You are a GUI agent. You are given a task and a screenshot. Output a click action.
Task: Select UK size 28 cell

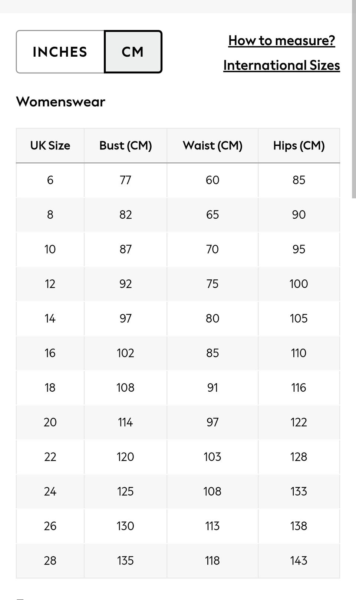(50, 561)
